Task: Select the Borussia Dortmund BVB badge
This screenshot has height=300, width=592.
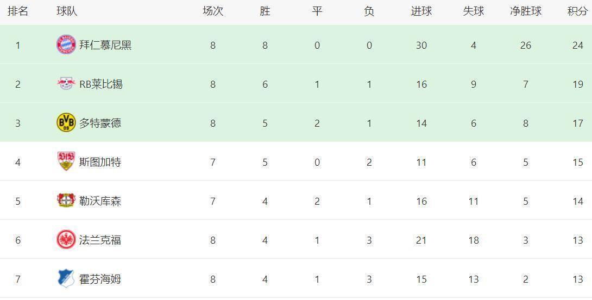Action: [x=66, y=123]
